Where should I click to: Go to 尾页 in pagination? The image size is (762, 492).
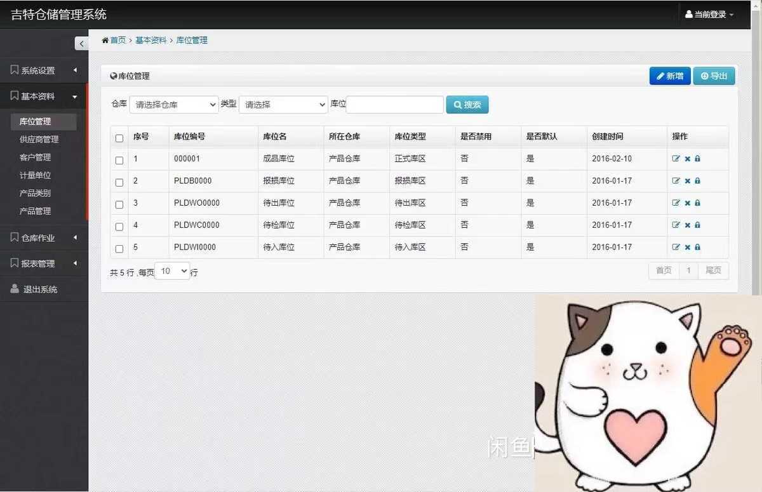click(x=713, y=270)
